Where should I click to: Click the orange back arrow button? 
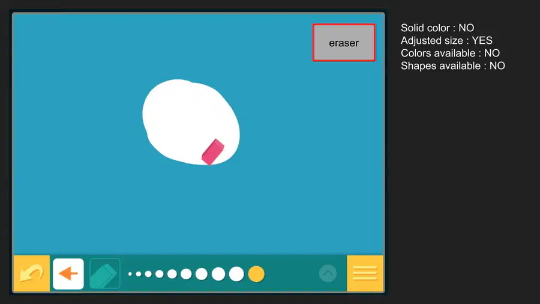point(68,274)
